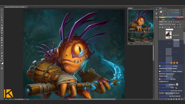185x104 pixels.
Task: Switch to the Layers tab
Action: pos(163,20)
